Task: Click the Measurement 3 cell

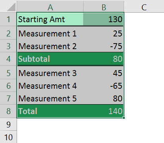Action: (x=50, y=73)
